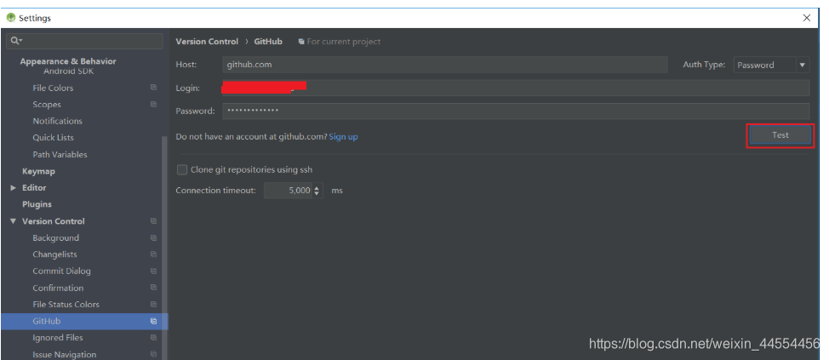829x360 pixels.
Task: Click project-level icon beside File Status Colors
Action: pos(153,305)
